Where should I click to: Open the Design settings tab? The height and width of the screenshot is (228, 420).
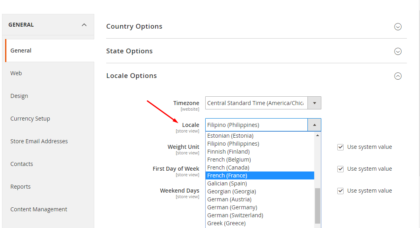click(19, 96)
